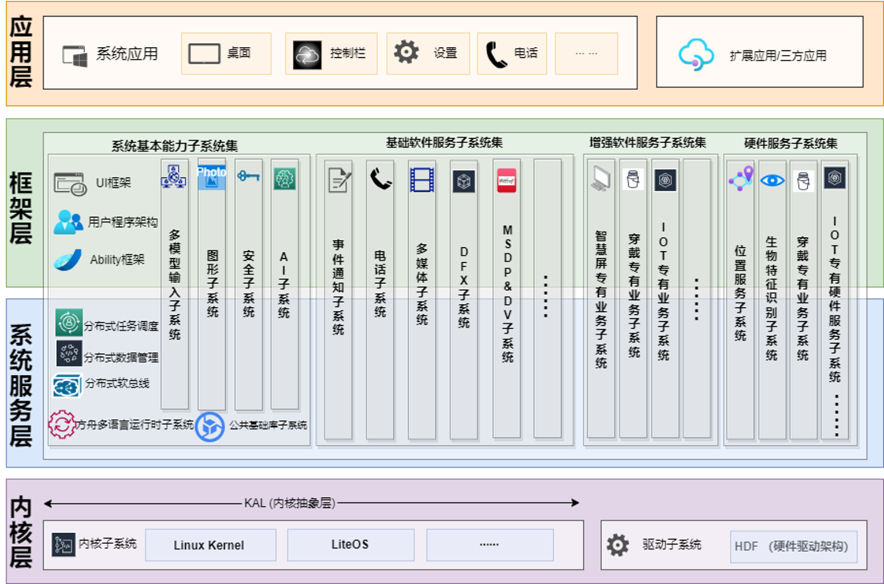Click the 位置服务子系统 vertical label
The height and width of the screenshot is (584, 884).
coord(740,293)
